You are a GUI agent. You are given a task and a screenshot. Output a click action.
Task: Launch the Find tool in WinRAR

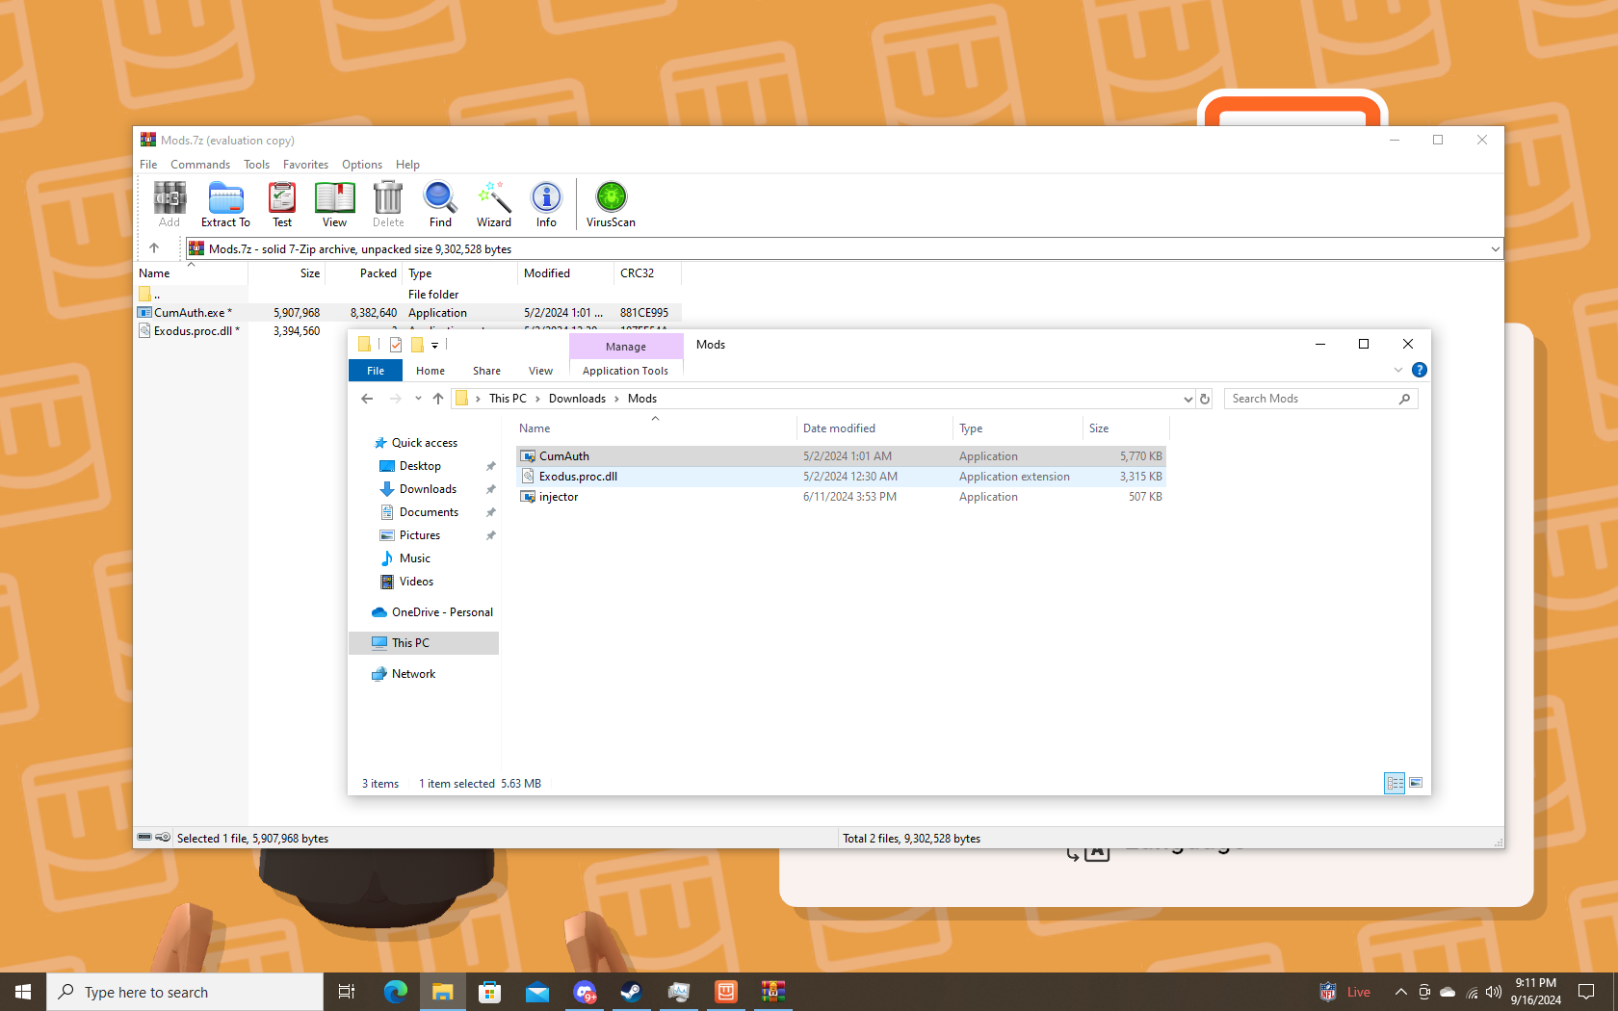coord(440,204)
